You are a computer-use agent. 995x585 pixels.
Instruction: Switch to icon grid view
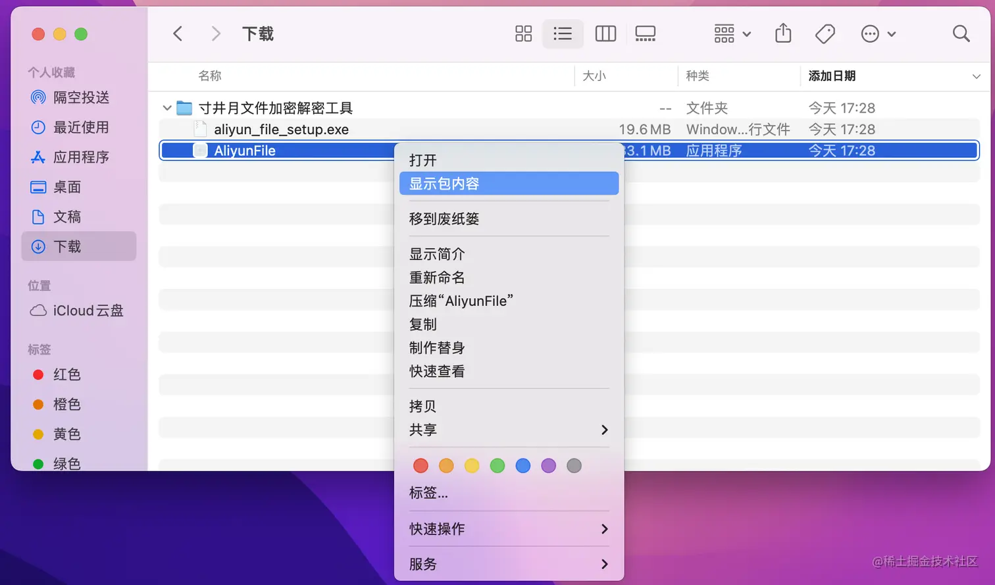pyautogui.click(x=523, y=34)
